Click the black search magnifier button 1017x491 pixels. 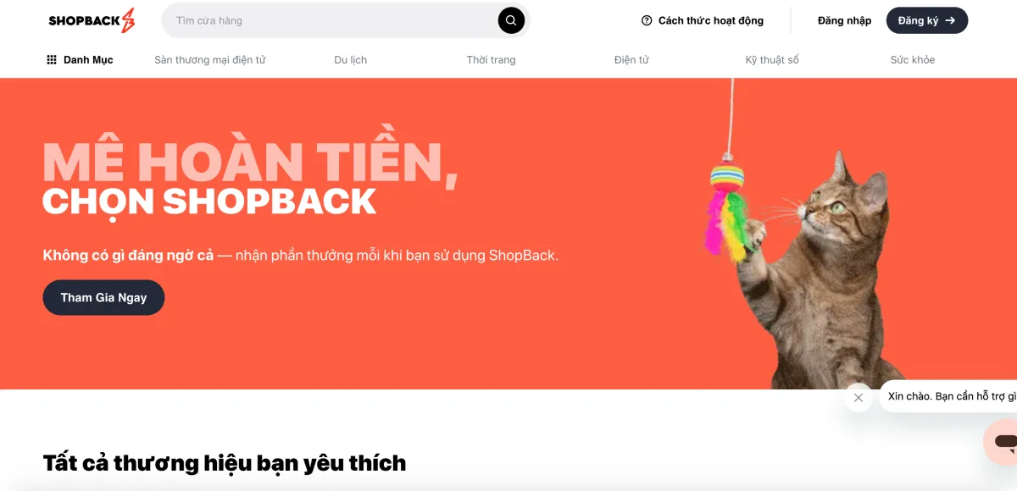(511, 20)
